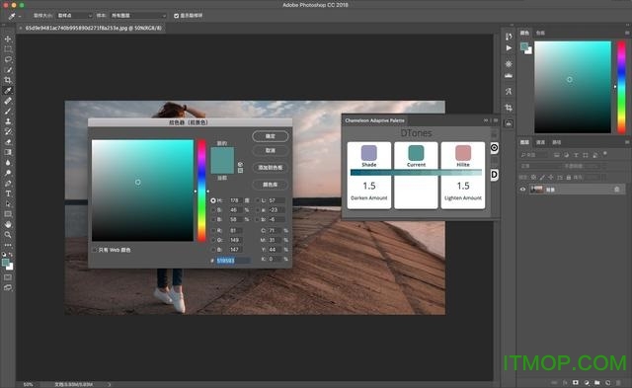
Task: Open the Sample Size dropdown in options bar
Action: pyautogui.click(x=75, y=16)
